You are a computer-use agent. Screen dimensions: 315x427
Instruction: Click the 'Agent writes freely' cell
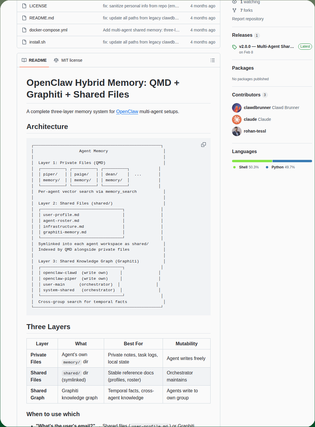point(186,359)
